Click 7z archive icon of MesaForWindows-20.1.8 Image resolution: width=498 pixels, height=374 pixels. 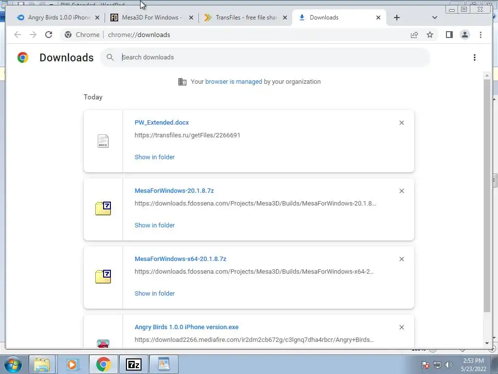(103, 208)
